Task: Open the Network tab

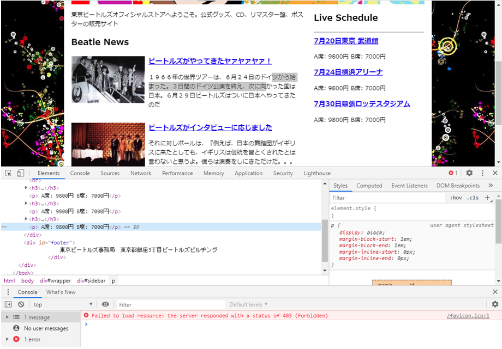Action: 141,173
